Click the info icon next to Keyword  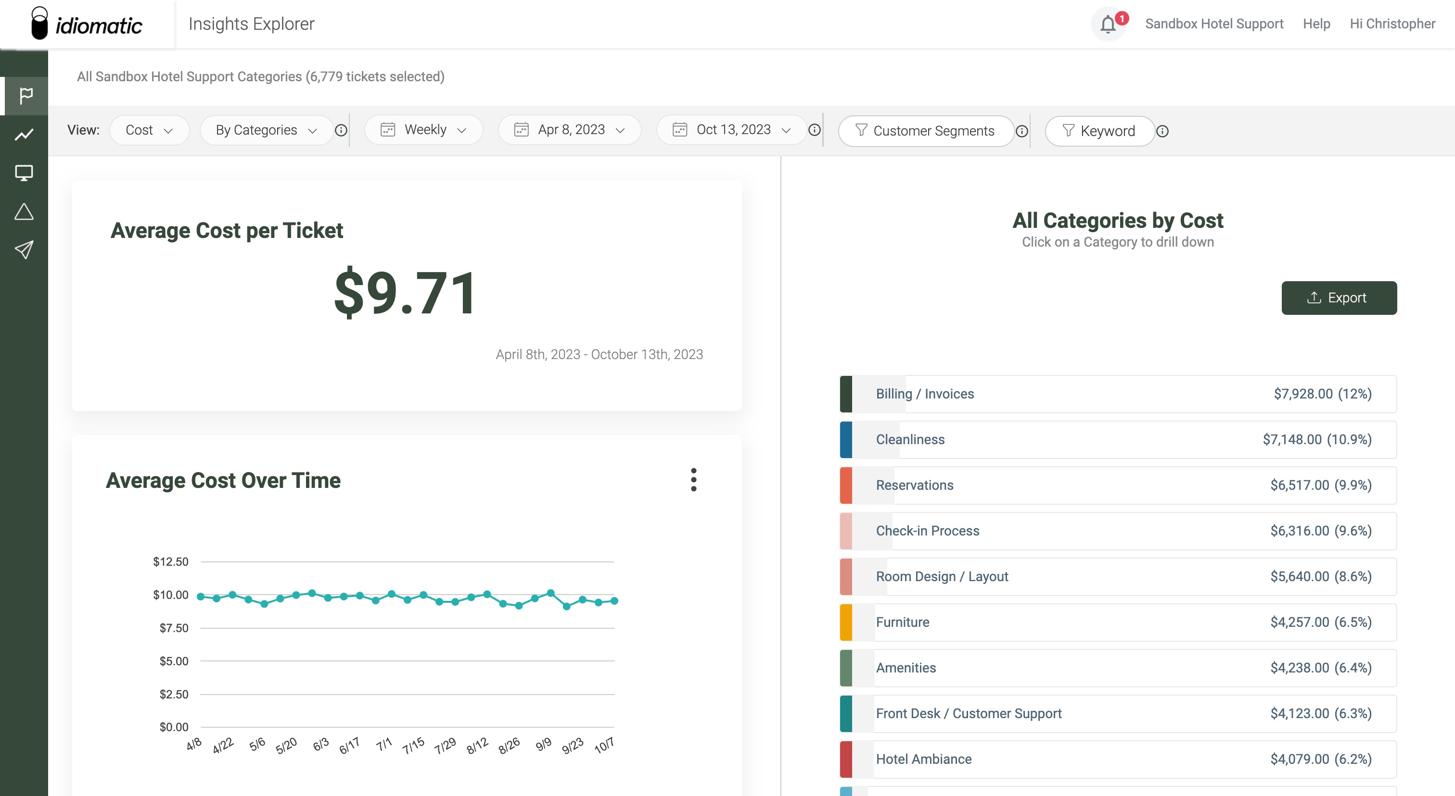(x=1162, y=131)
